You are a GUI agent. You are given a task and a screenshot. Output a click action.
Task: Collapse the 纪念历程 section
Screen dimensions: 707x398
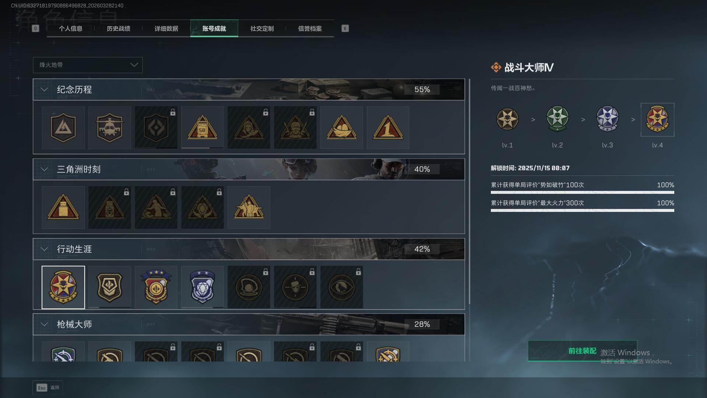(44, 90)
